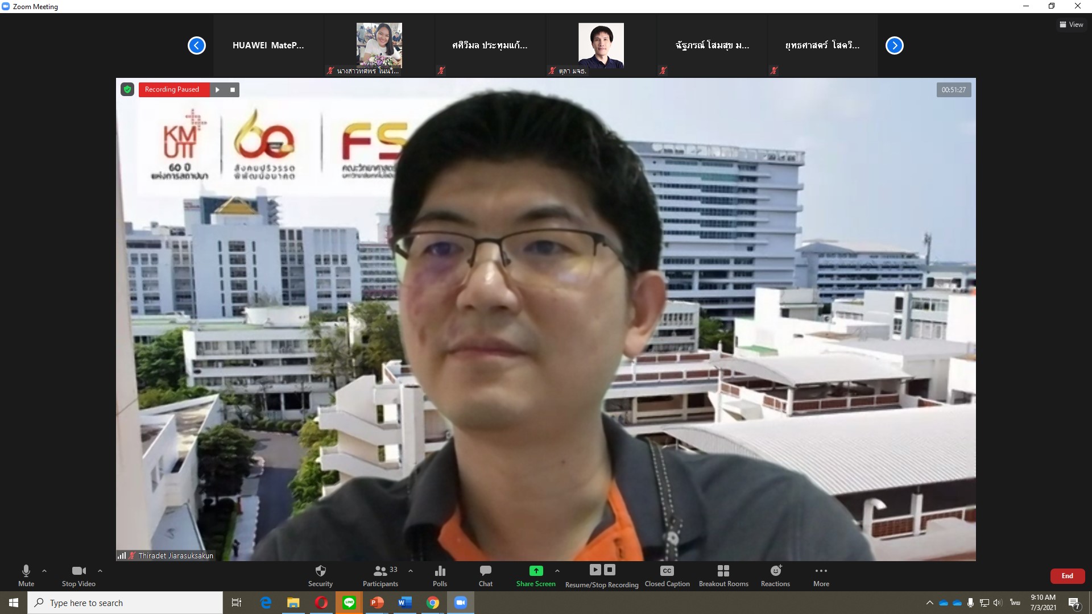This screenshot has height=614, width=1092.
Task: Expand the arrow next to Participants
Action: tap(411, 571)
